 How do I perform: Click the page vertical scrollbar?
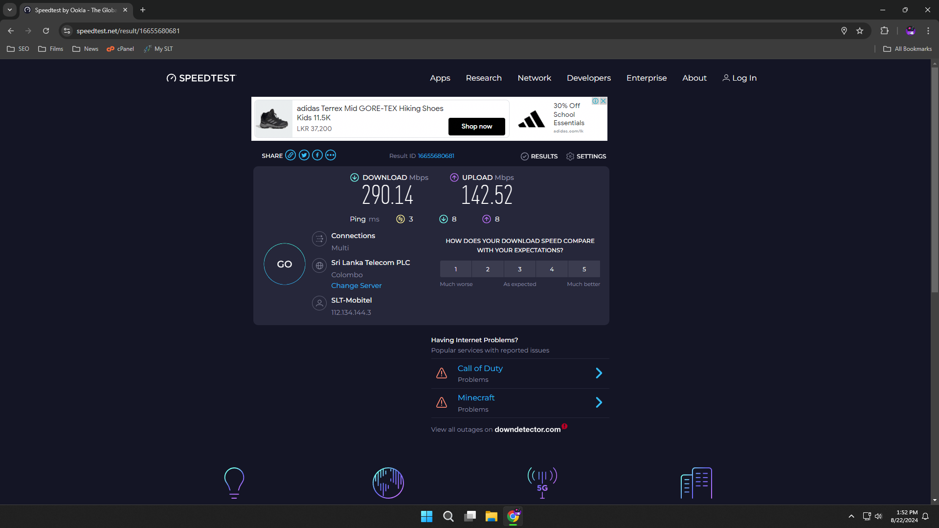pos(935,180)
